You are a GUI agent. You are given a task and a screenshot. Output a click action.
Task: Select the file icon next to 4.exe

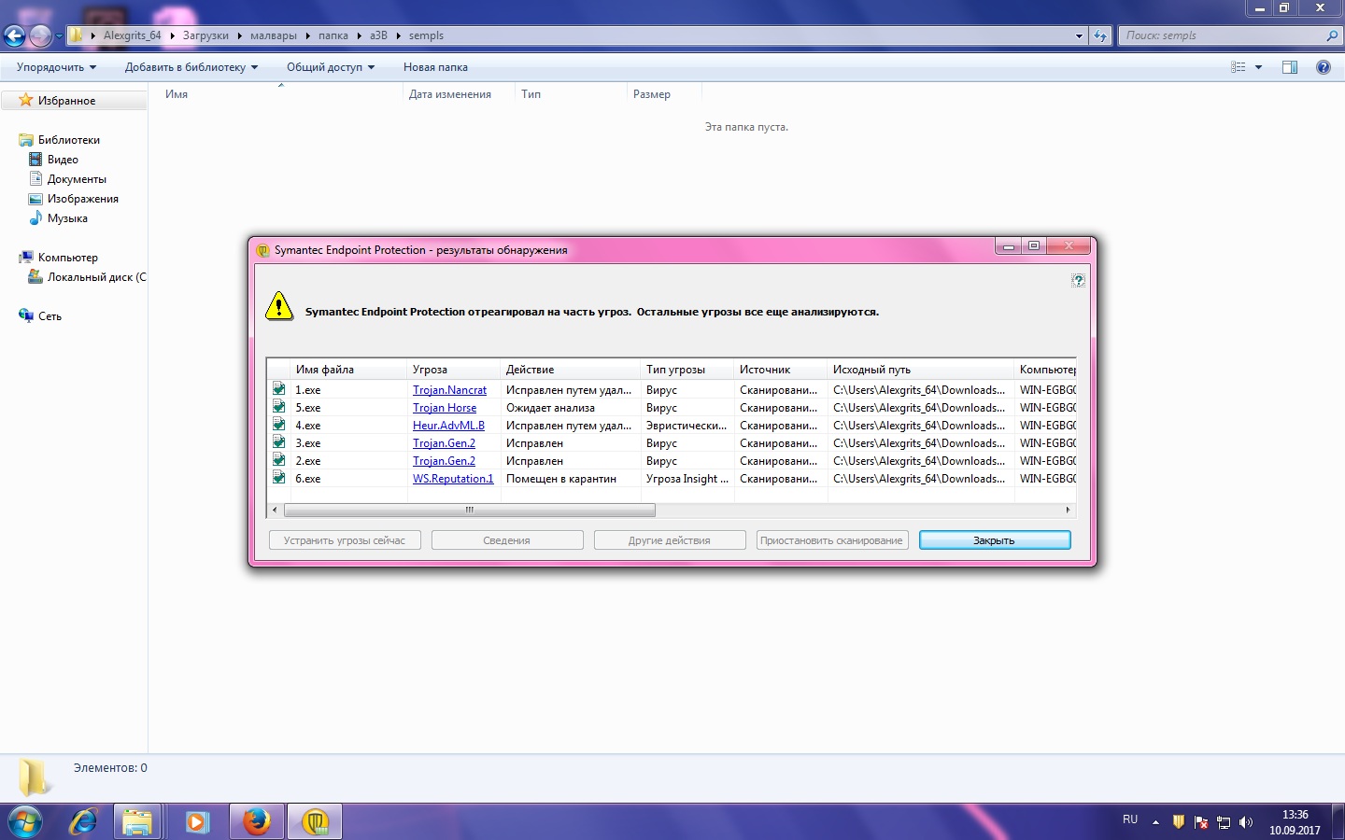tap(278, 425)
